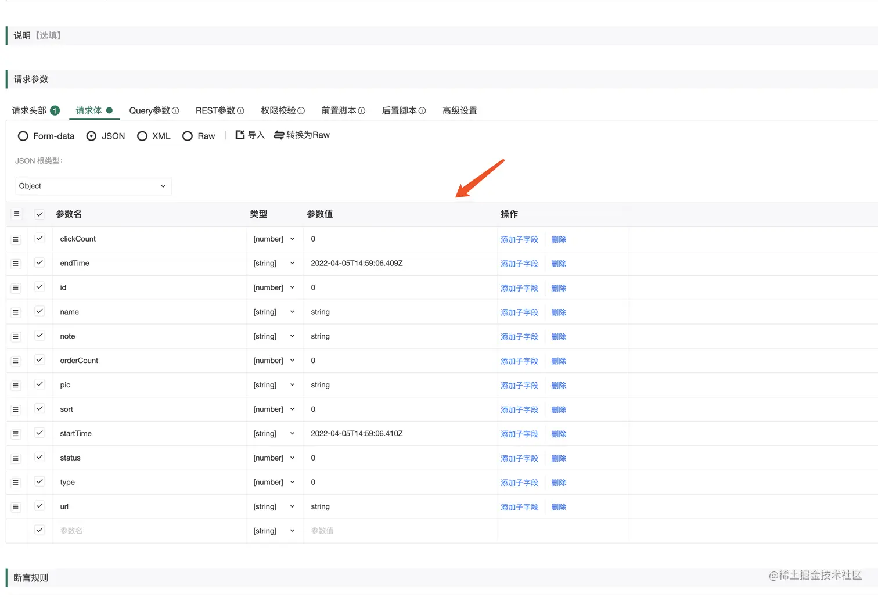The image size is (878, 597).
Task: Click the drag handle of the pic row
Action: coord(16,386)
